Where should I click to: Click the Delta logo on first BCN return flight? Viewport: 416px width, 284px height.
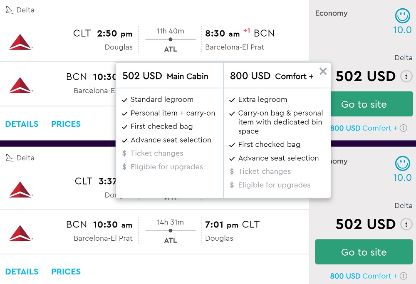pyautogui.click(x=20, y=85)
